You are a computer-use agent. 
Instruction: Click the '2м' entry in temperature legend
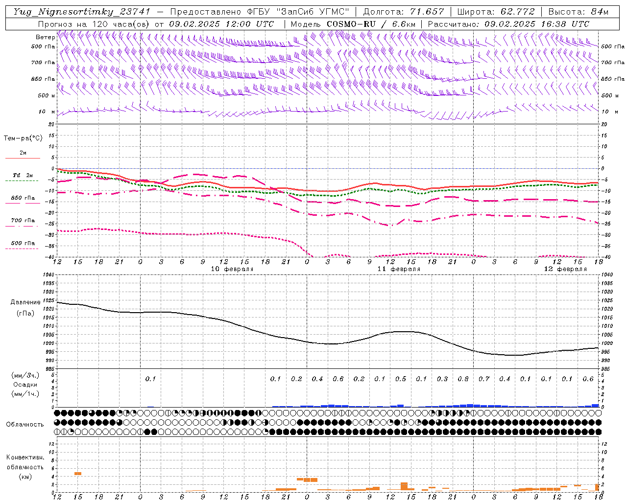23,153
